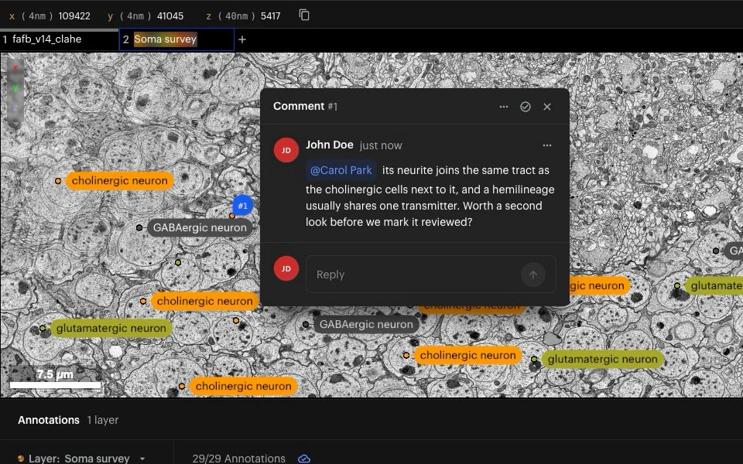Screen dimensions: 743x464
Task: Copy the position with the clipboard icon
Action: [304, 15]
